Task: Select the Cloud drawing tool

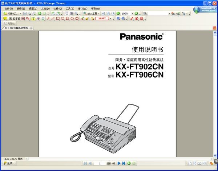Action: tap(77, 19)
